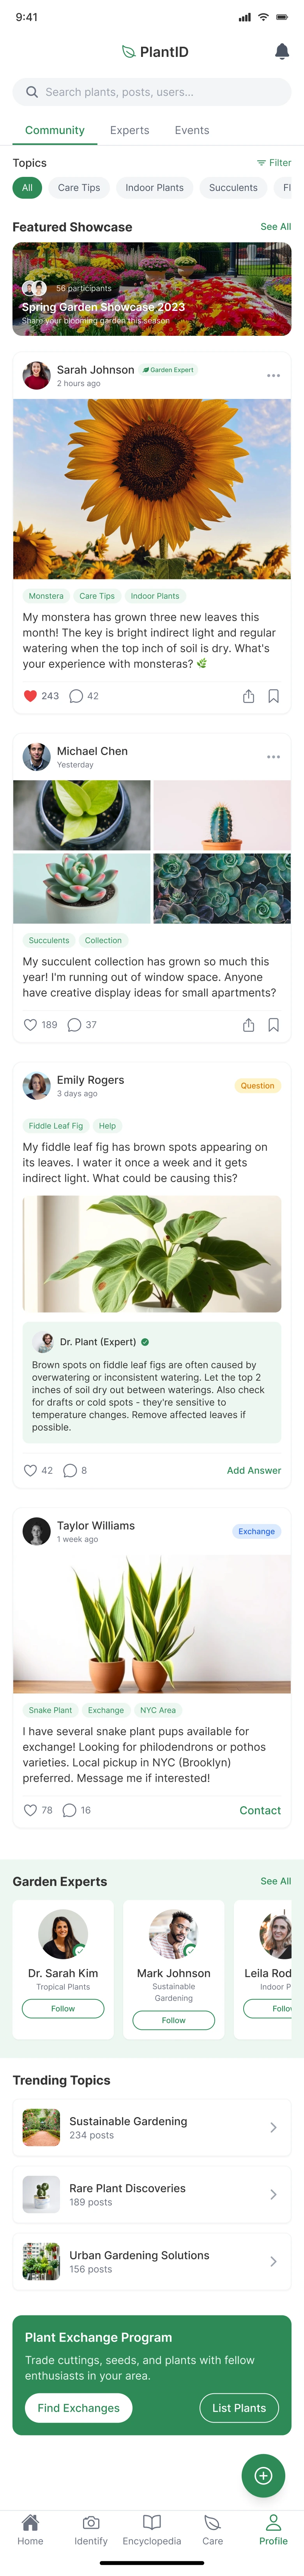304x2576 pixels.
Task: Open more options on Michael Chen's post
Action: [x=273, y=757]
